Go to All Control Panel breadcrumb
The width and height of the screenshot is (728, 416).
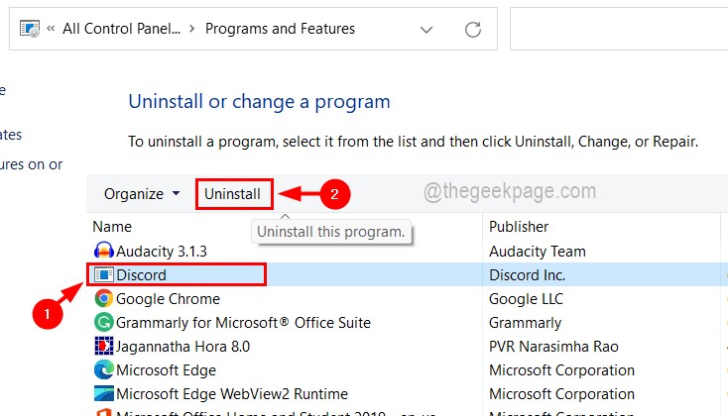[121, 29]
